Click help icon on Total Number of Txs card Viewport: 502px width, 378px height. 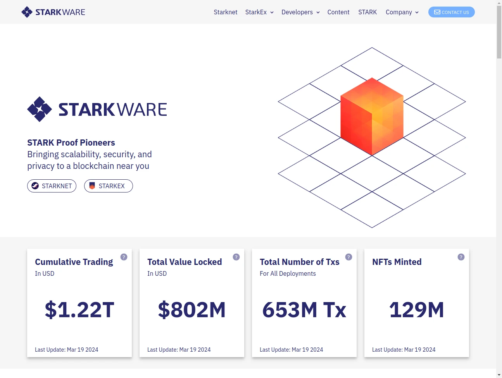point(348,257)
